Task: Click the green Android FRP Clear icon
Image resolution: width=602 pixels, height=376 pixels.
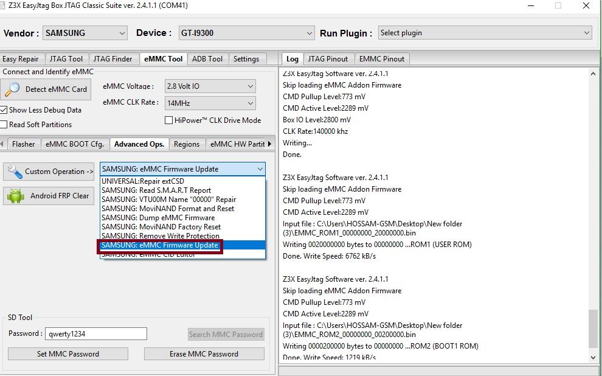Action: (15, 196)
